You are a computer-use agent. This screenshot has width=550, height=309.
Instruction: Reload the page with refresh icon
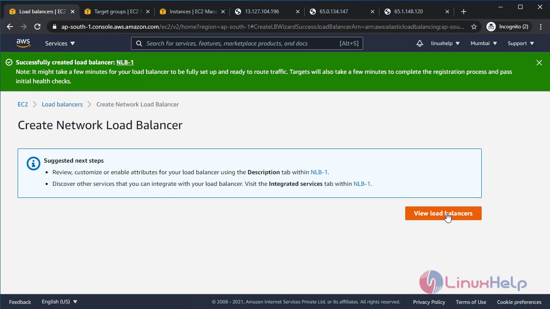coord(37,27)
